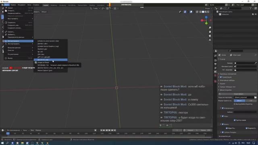Click the hand pan view icon

[x=210, y=32]
